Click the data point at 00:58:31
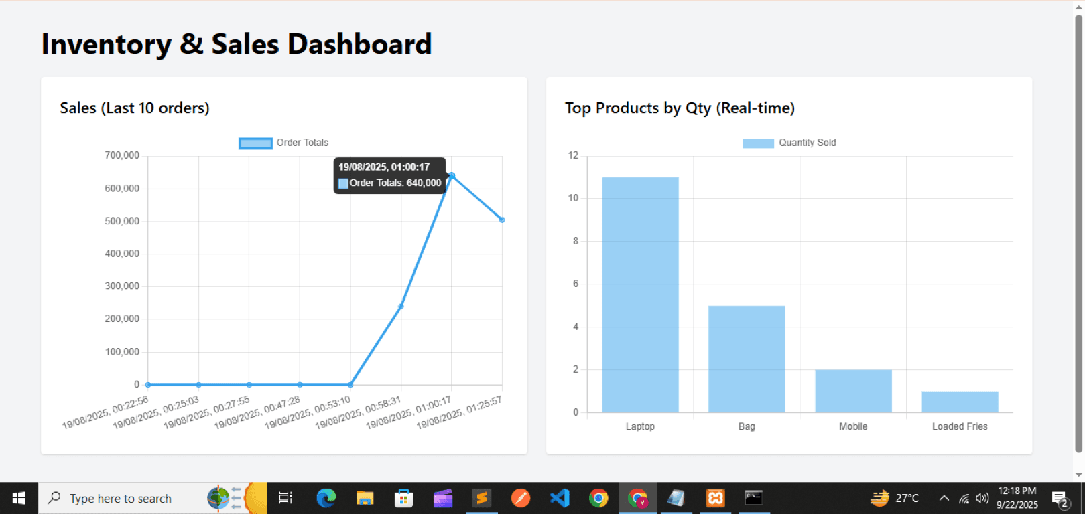Screen dimensions: 1085x514 (x=401, y=307)
